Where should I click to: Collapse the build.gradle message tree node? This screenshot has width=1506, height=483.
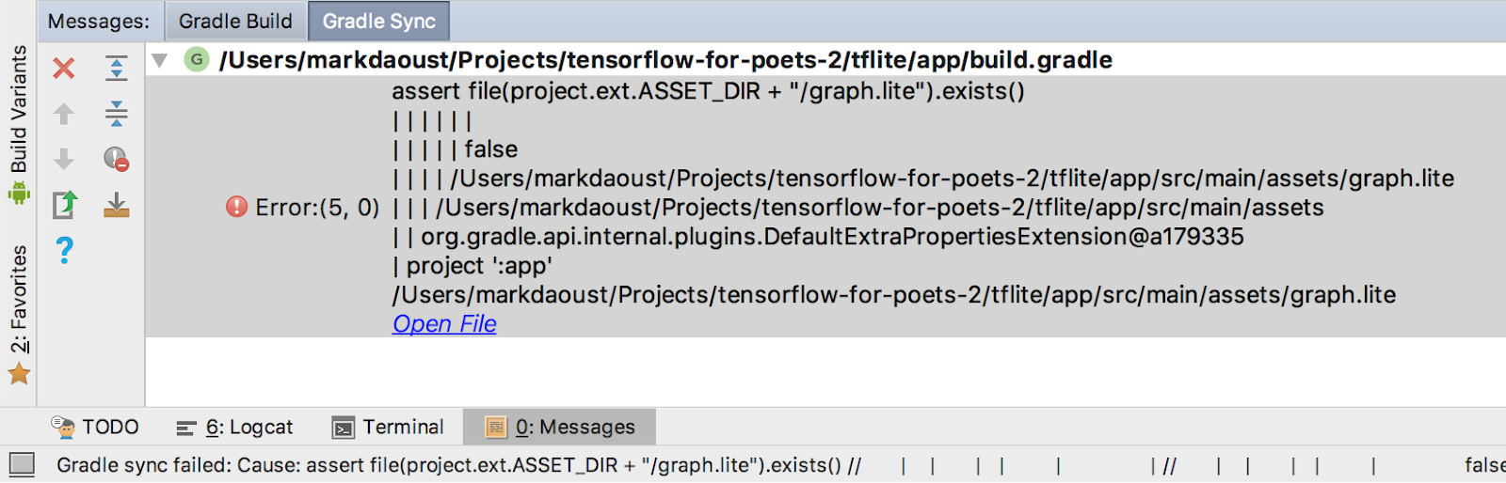[160, 60]
